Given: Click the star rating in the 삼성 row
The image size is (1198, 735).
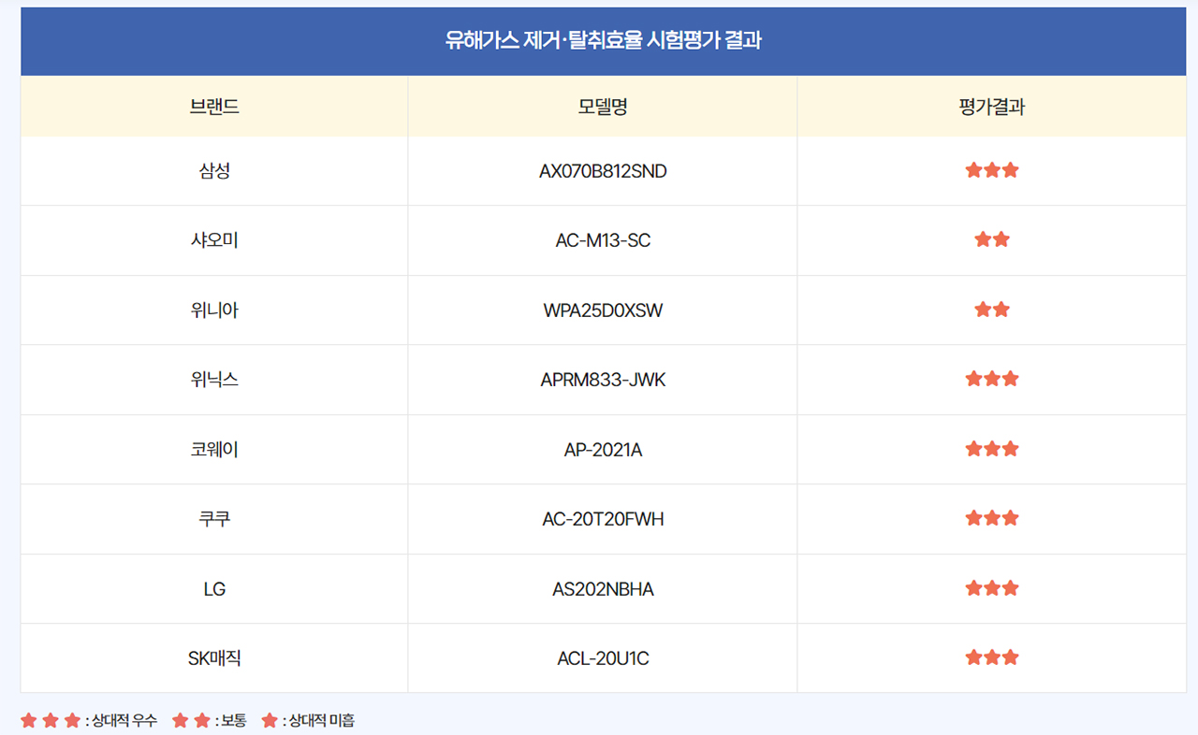Looking at the screenshot, I should pos(992,170).
